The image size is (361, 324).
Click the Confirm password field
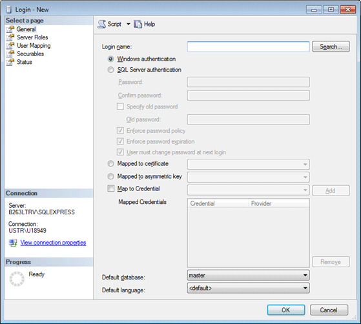click(x=248, y=96)
